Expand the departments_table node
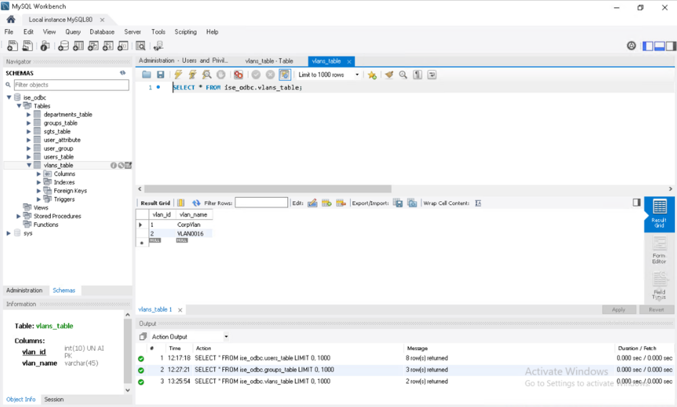Viewport: 677px width, 407px height. tap(28, 114)
